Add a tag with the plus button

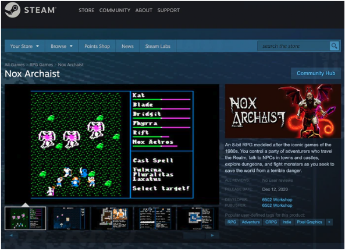pyautogui.click(x=329, y=222)
